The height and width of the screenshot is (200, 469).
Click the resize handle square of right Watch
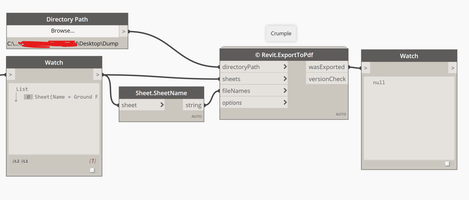447,164
